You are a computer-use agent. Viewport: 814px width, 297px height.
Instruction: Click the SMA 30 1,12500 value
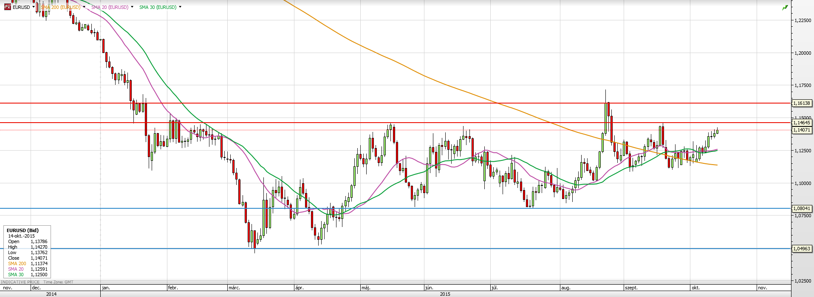39,275
